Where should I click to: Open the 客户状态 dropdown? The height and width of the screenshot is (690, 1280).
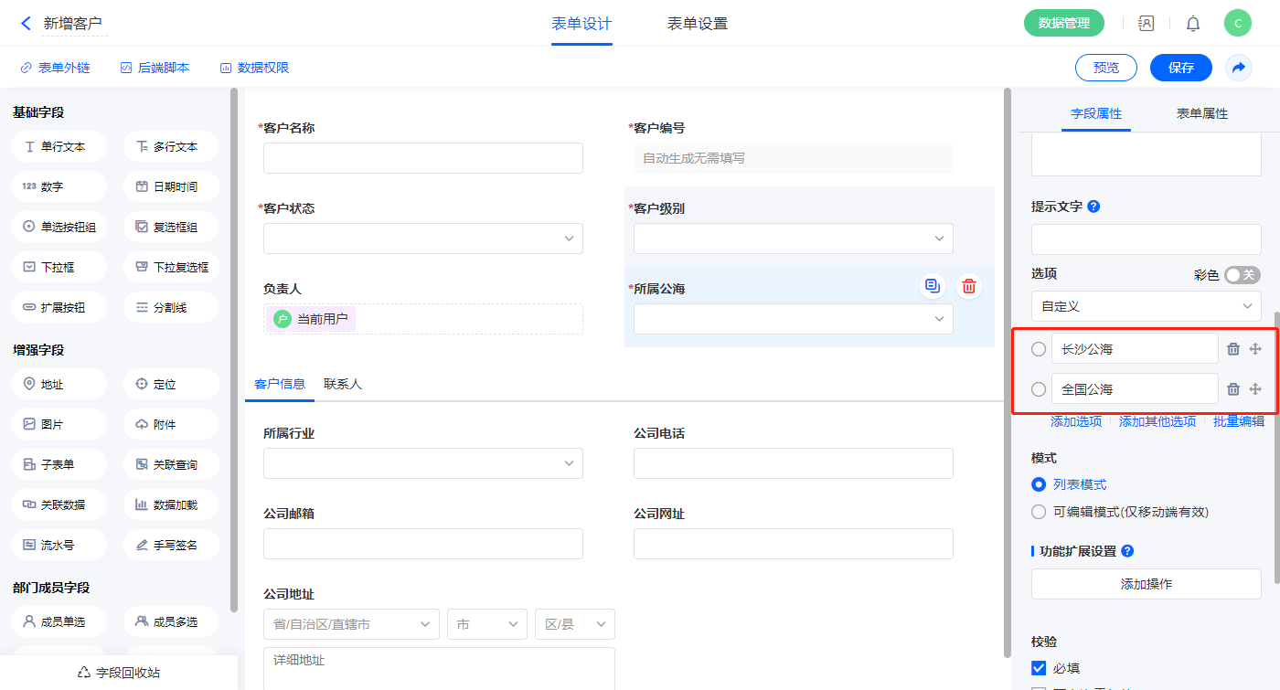[422, 239]
